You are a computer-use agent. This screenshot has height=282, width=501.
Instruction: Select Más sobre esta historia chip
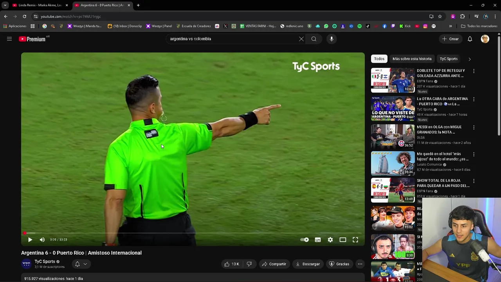(412, 59)
